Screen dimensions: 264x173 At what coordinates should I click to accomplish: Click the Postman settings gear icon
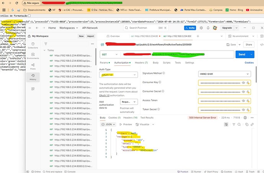click(x=202, y=28)
